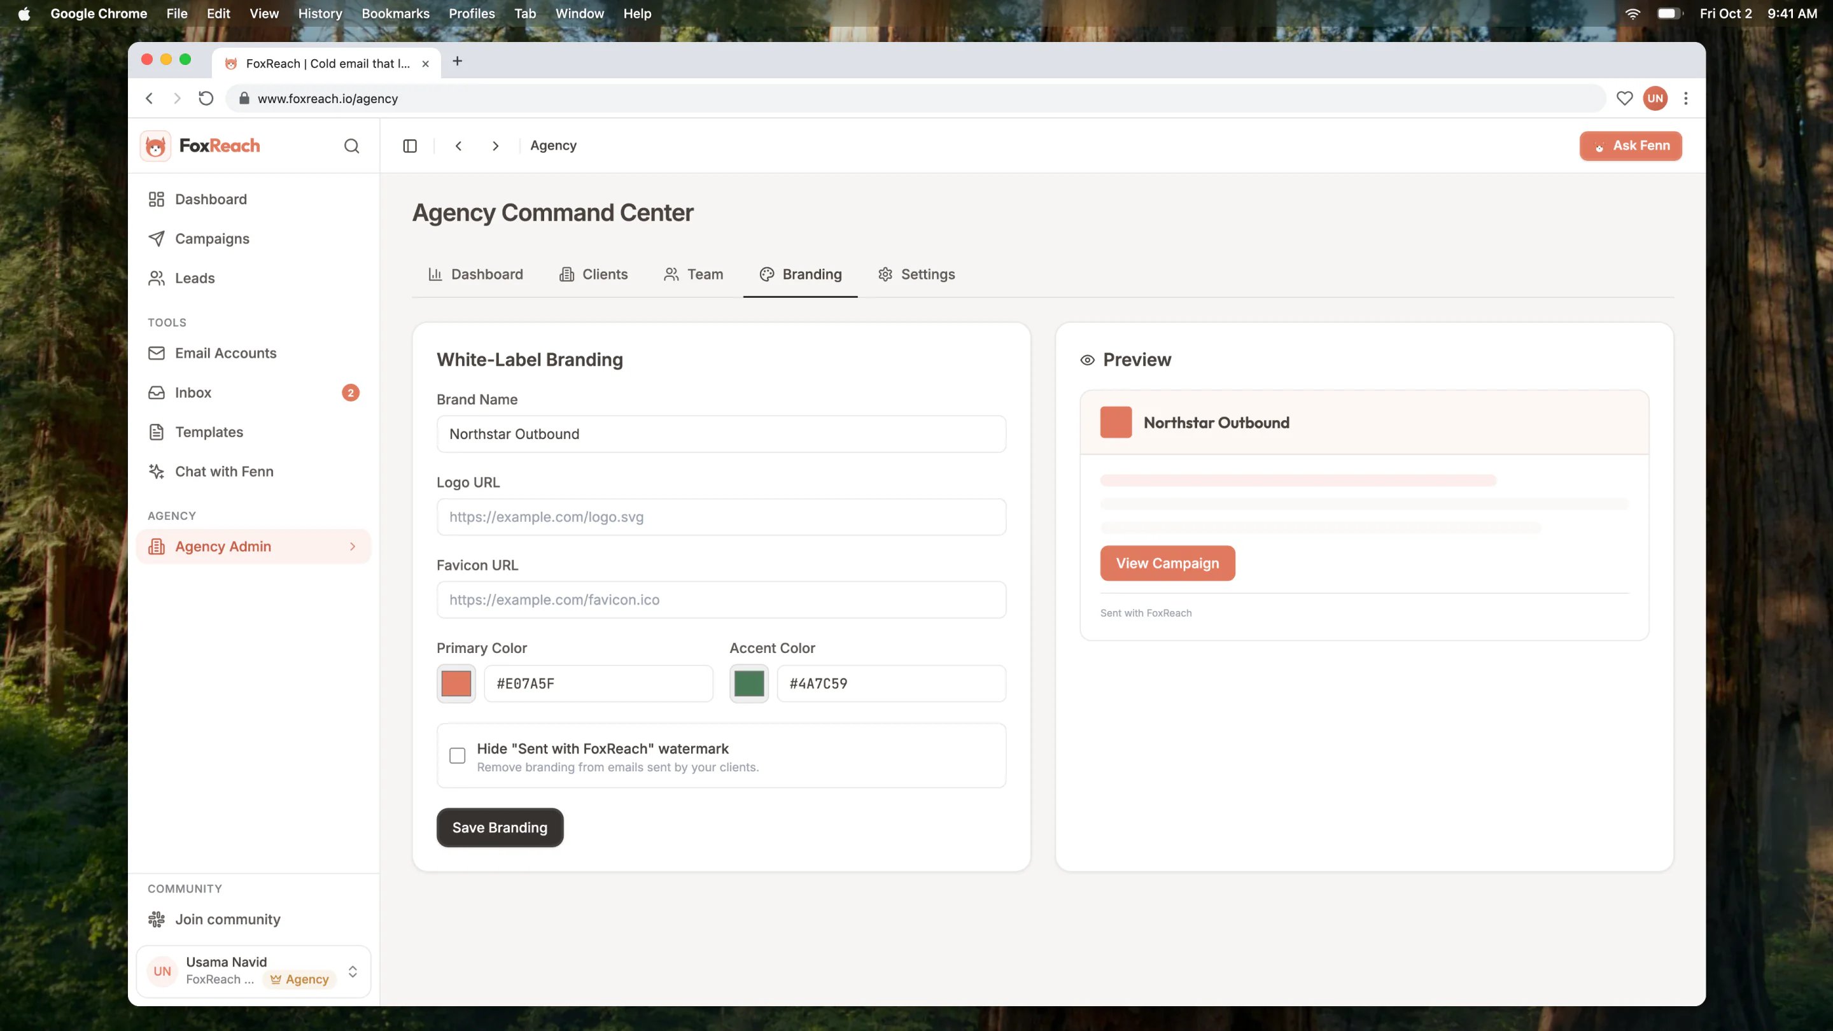Open Email Accounts in the sidebar
The width and height of the screenshot is (1833, 1031).
click(253, 353)
